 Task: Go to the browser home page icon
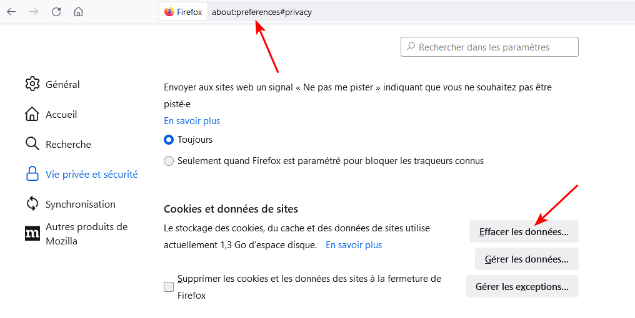78,12
